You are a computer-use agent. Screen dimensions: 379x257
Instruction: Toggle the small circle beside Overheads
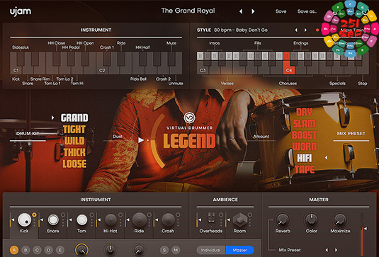(x=221, y=215)
